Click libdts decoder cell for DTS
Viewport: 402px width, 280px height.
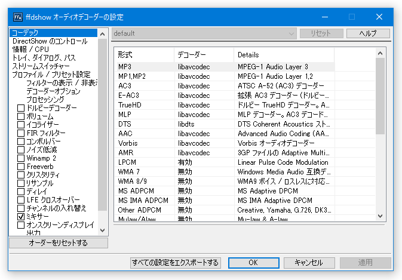[x=186, y=124]
